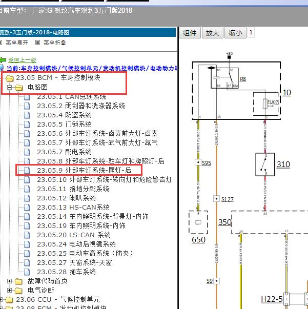Open 23.05.24 电动后视镜系统
This screenshot has width=308, height=309.
coord(76,244)
